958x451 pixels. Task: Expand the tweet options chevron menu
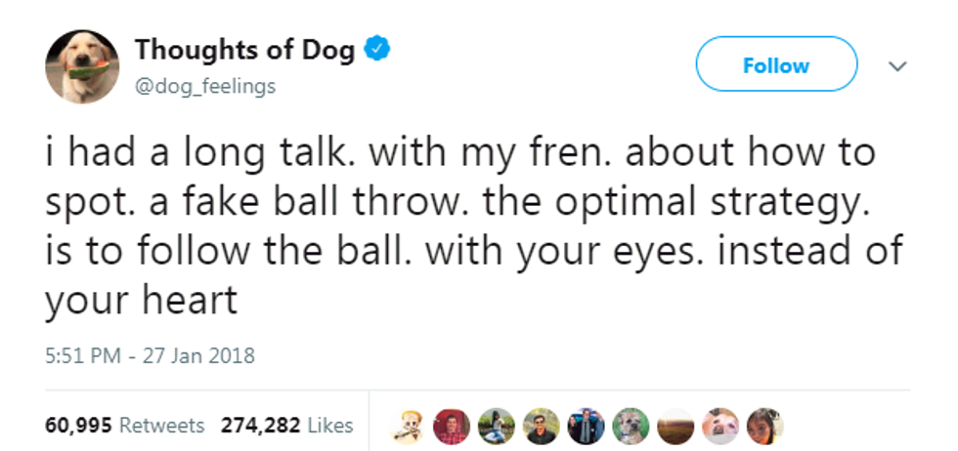(x=898, y=65)
